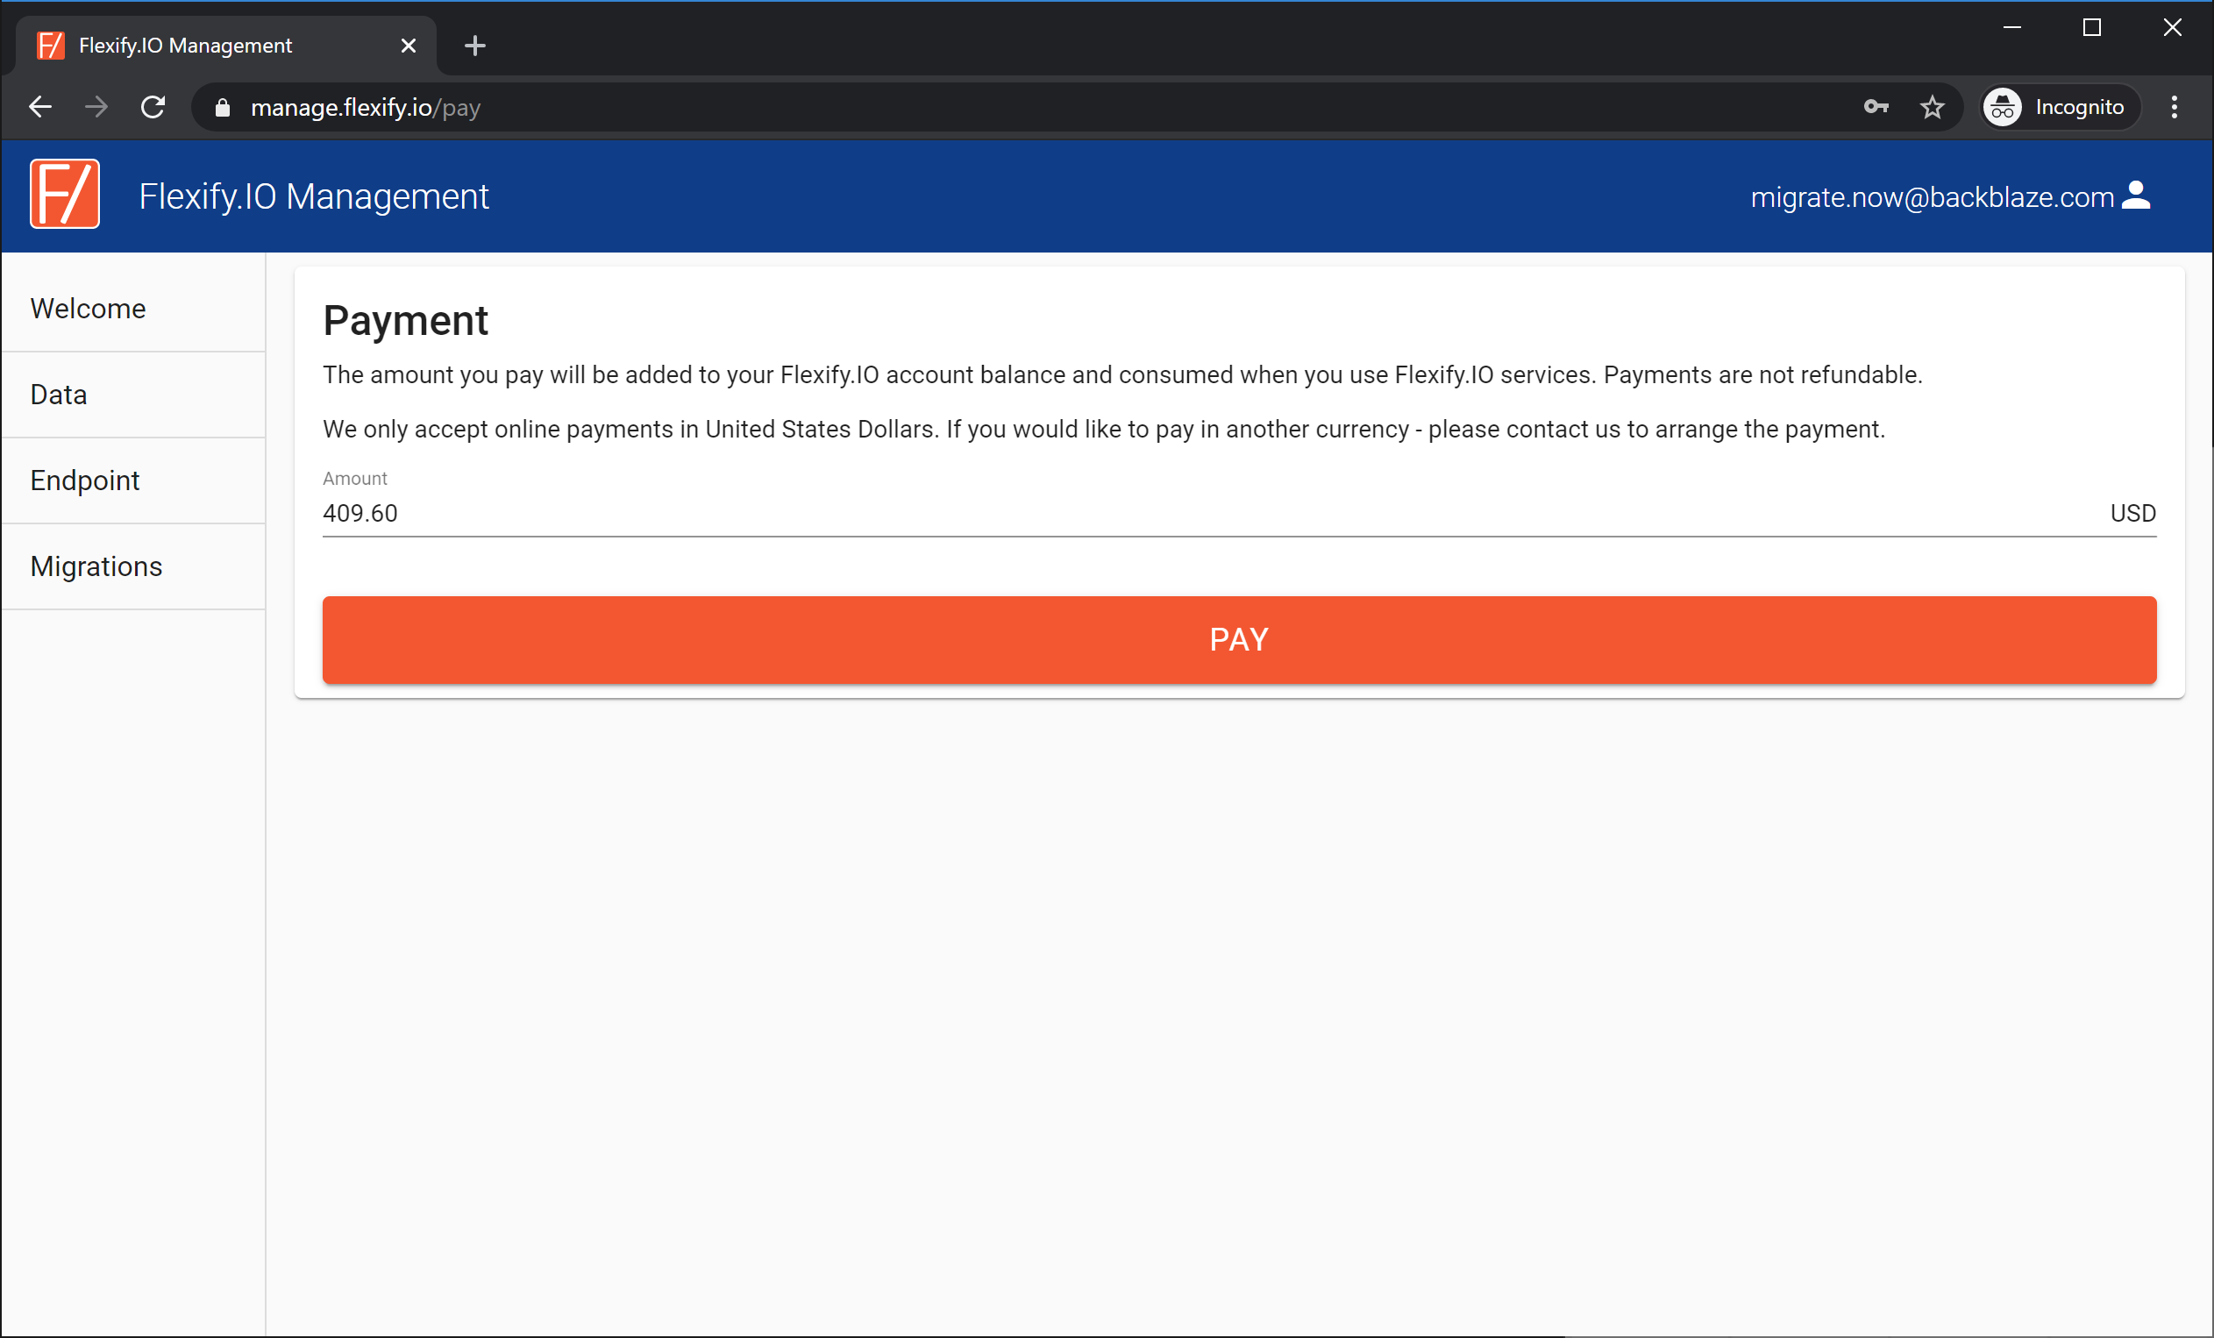This screenshot has width=2214, height=1338.
Task: Open Migrations in the sidebar
Action: [133, 567]
